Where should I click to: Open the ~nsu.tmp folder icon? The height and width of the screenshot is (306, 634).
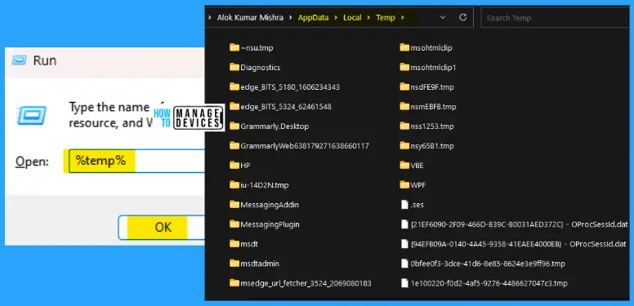tap(234, 47)
